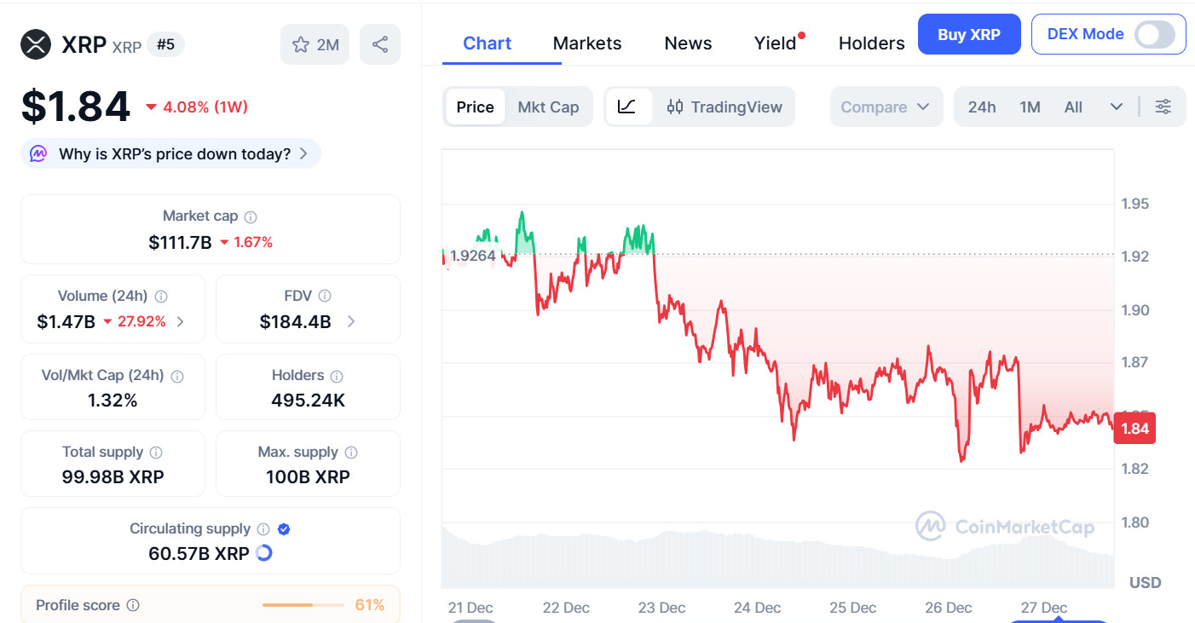Image resolution: width=1195 pixels, height=623 pixels.
Task: Switch the chart to Mkt Cap view
Action: click(548, 107)
